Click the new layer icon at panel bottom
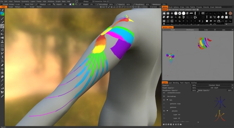 [164, 125]
